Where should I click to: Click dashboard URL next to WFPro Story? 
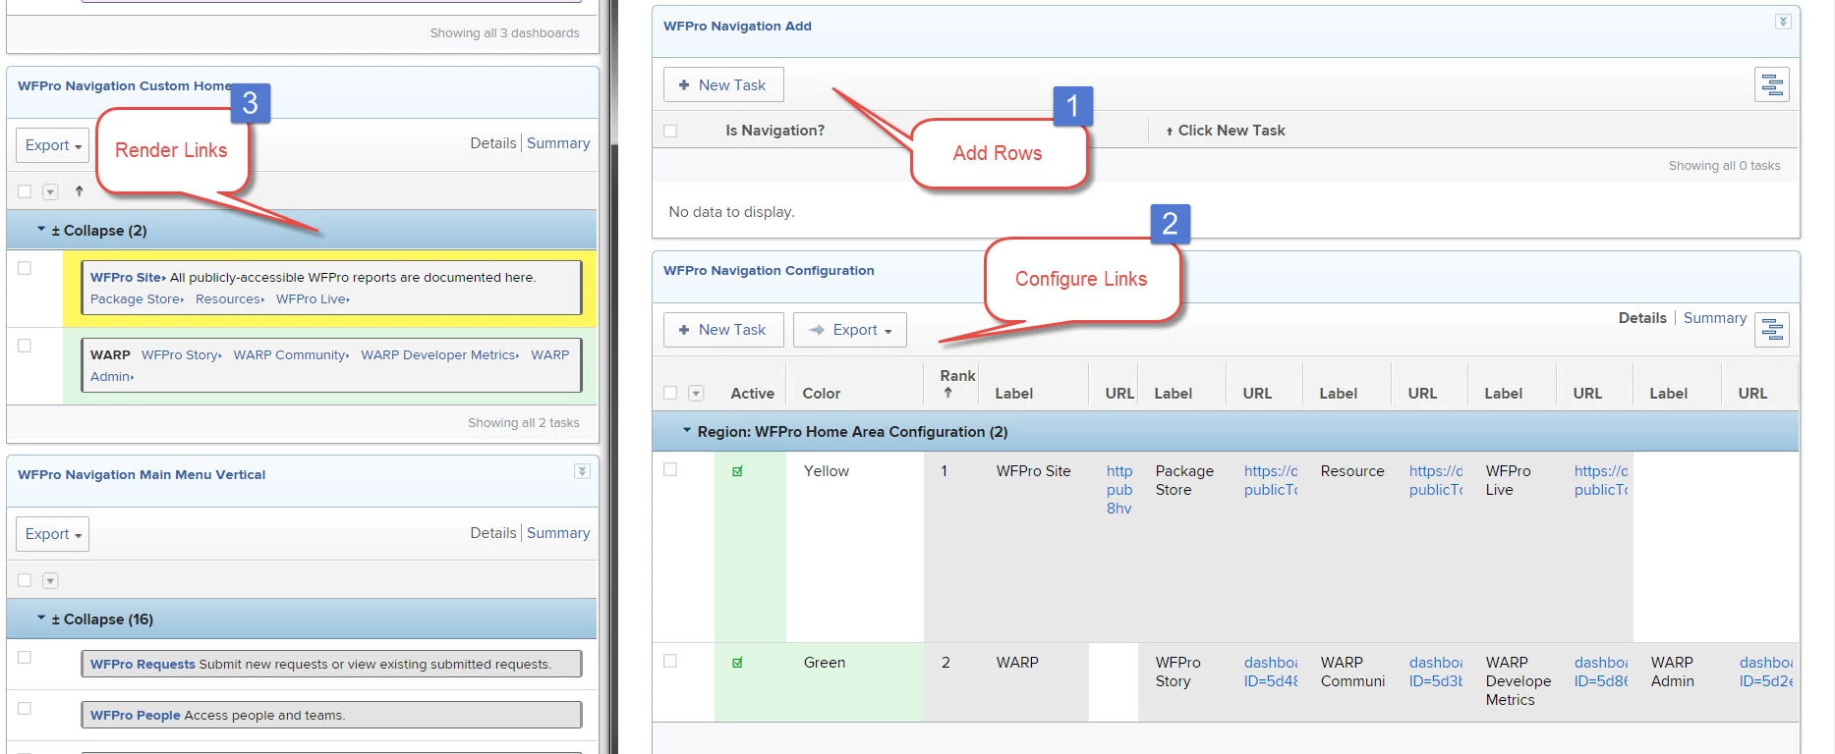coord(1270,672)
